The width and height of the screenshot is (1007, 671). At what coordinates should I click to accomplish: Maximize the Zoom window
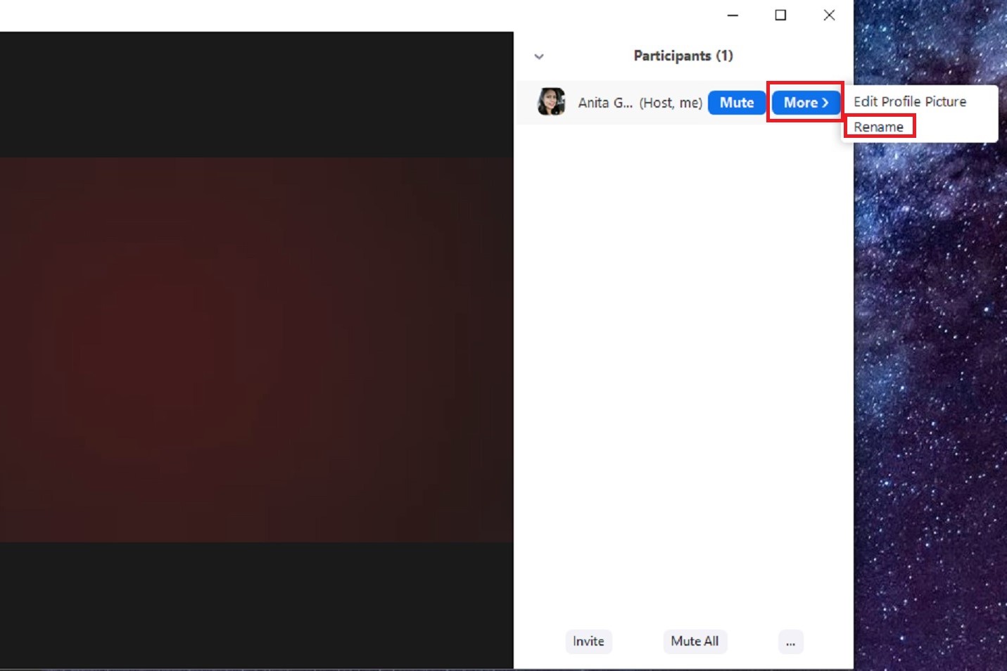[780, 15]
